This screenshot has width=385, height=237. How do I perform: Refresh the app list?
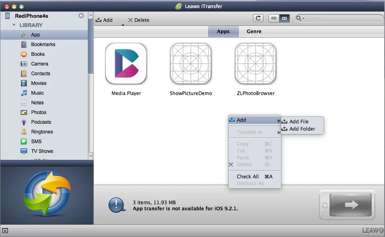click(x=258, y=18)
